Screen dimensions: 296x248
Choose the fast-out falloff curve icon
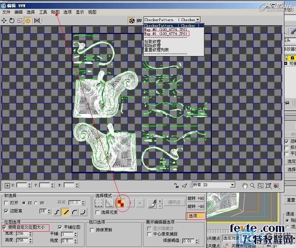[x=83, y=212]
